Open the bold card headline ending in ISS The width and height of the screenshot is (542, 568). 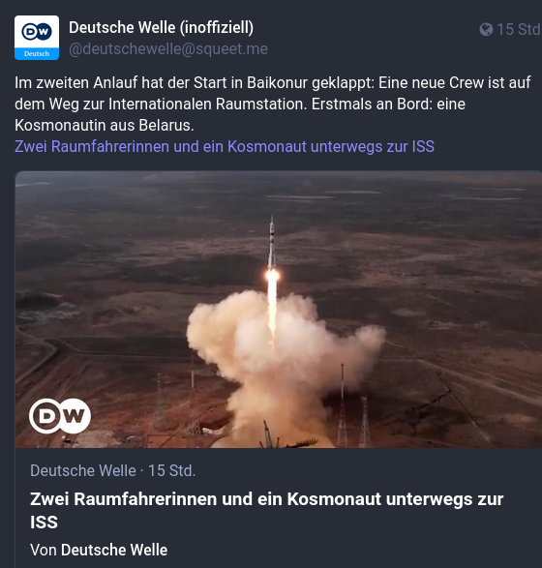pos(267,510)
